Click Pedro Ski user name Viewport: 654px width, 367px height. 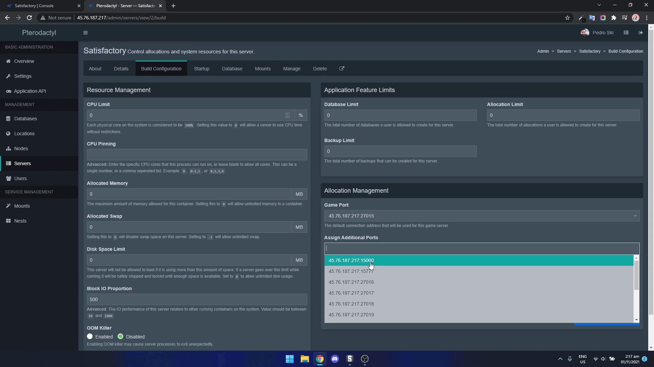point(603,33)
